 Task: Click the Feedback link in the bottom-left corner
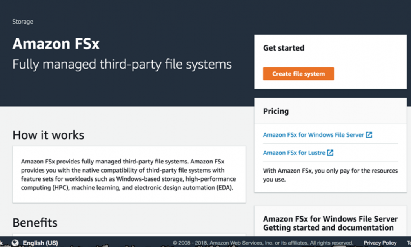[x=2, y=242]
